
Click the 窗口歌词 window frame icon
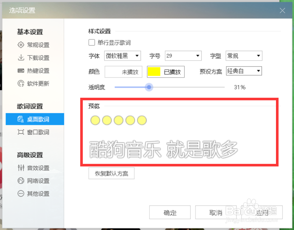[21, 132]
